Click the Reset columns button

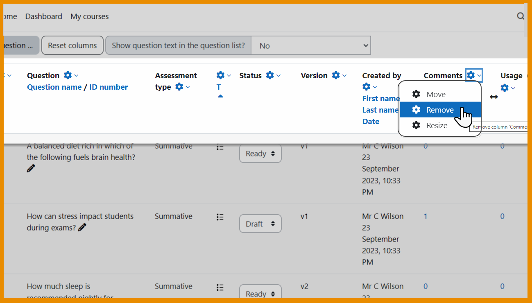[x=72, y=45]
